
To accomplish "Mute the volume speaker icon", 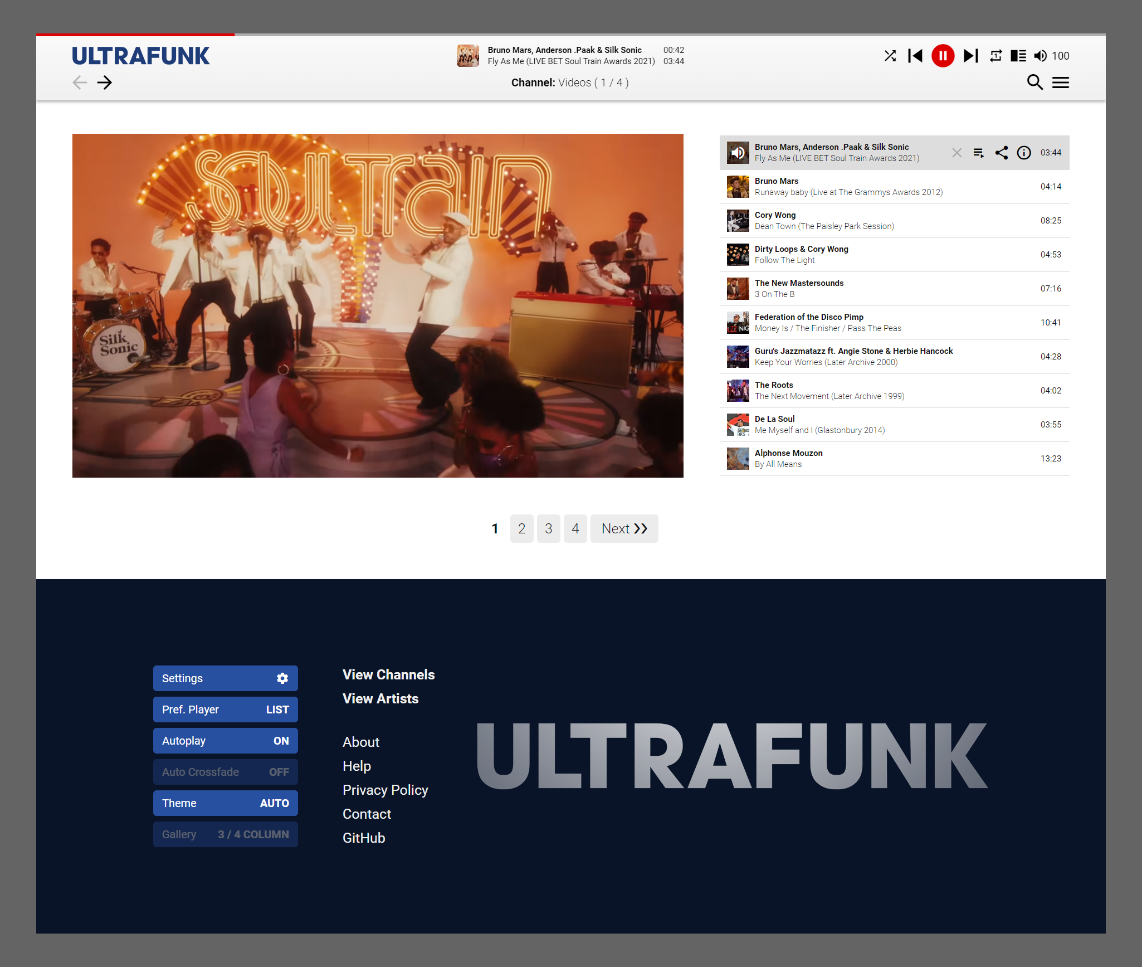I will pyautogui.click(x=1040, y=56).
